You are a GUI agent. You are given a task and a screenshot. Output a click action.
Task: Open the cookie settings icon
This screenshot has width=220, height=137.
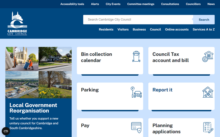coord(6,131)
